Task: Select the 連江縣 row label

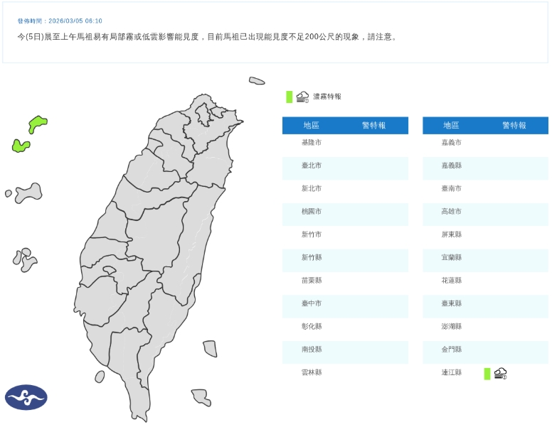Action: click(451, 372)
